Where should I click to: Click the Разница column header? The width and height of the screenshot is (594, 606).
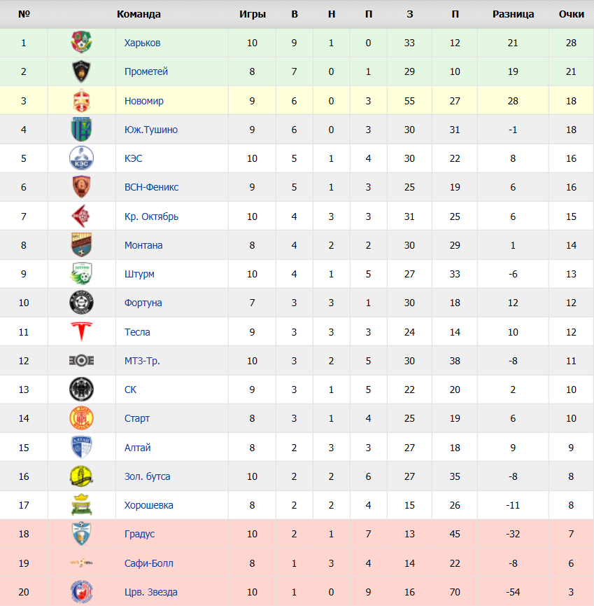(513, 14)
